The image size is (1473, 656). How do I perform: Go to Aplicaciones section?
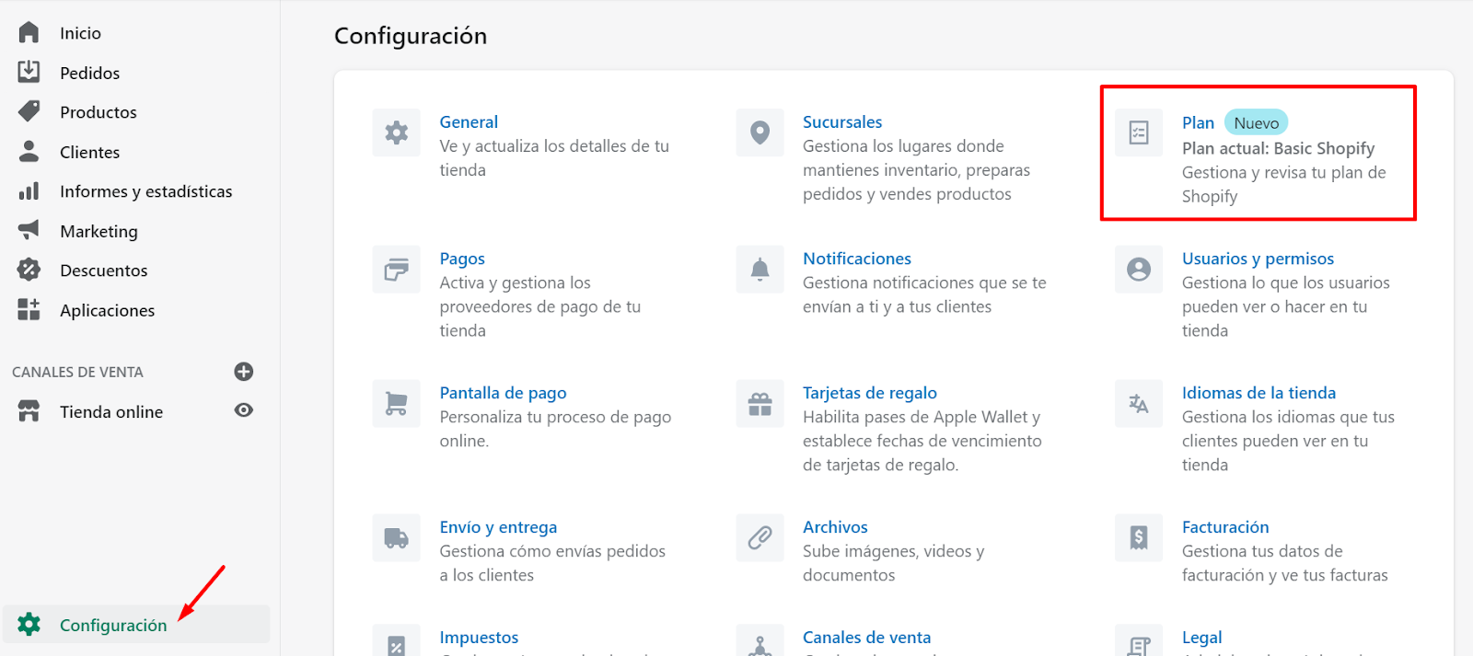tap(107, 310)
